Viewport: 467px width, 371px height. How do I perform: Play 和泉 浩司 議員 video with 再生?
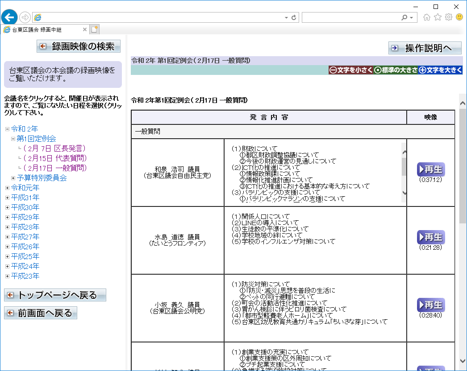click(431, 169)
